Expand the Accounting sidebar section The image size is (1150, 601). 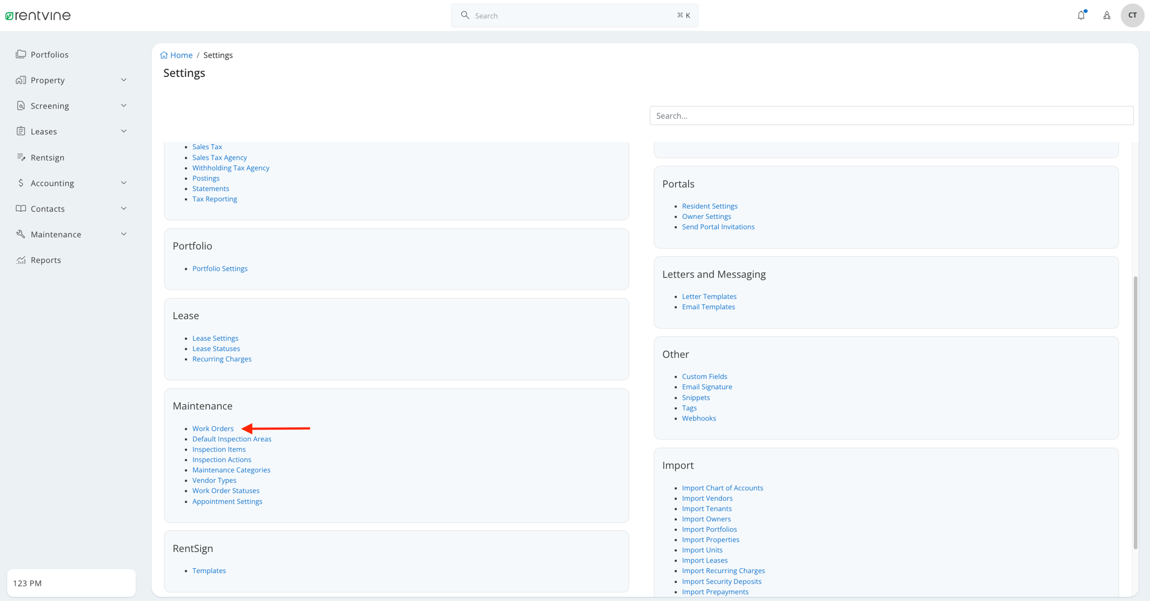[x=123, y=182]
